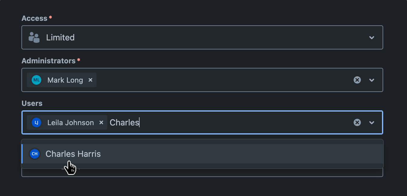Select Charles Harris from the suggestion list
Image resolution: width=407 pixels, height=196 pixels.
73,154
